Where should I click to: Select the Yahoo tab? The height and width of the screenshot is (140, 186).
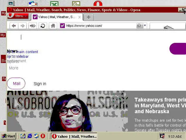click(57, 17)
